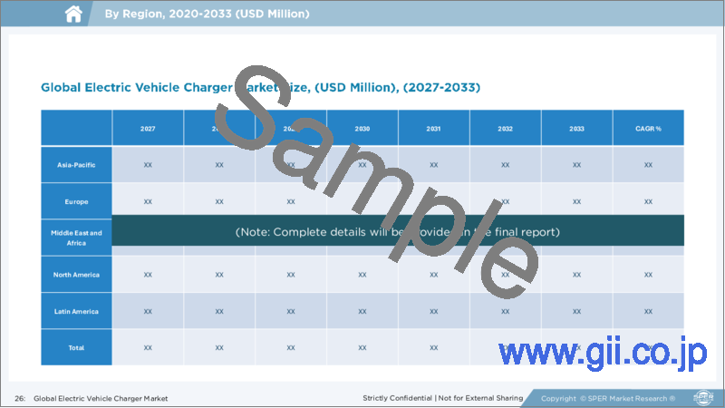Open the www.gii.co.jp watermark link

click(601, 352)
